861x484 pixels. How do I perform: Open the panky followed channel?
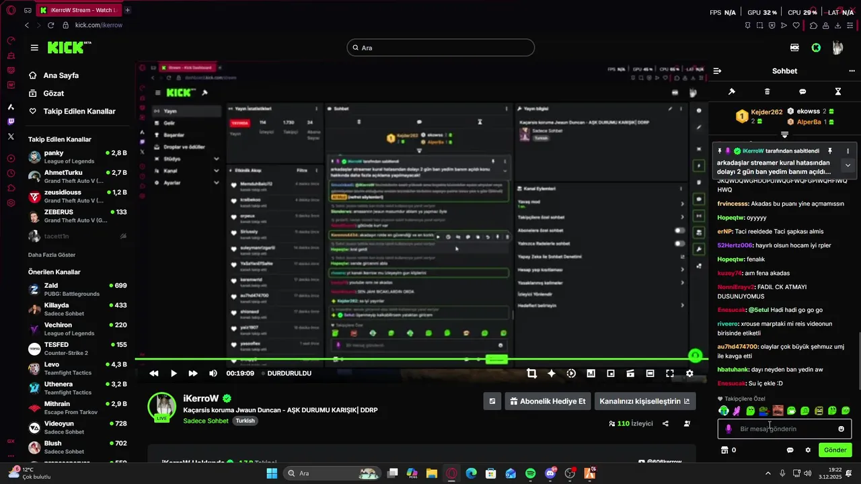click(x=77, y=157)
